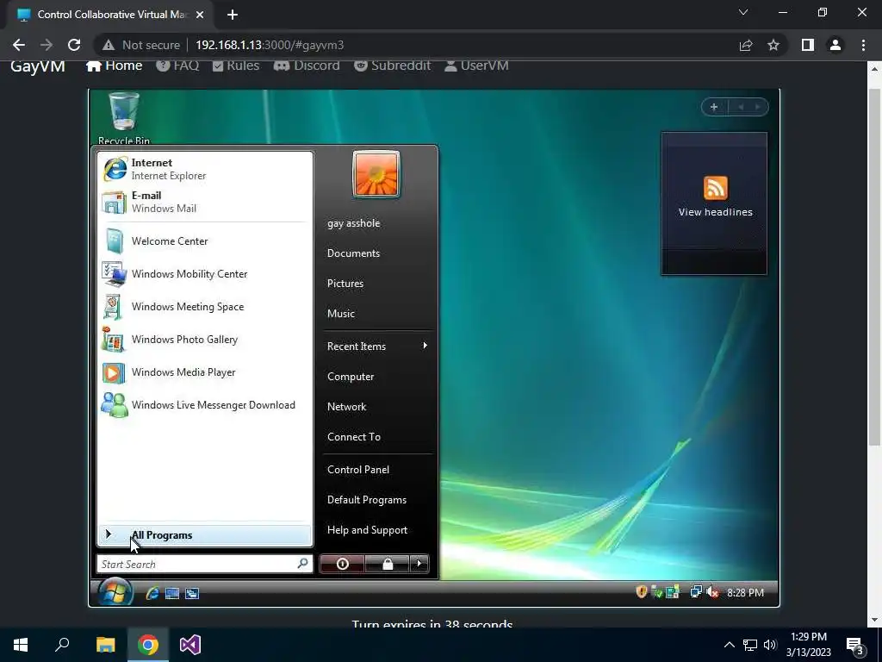The width and height of the screenshot is (882, 662).
Task: Open Windows Live Messenger Download
Action: 205,405
